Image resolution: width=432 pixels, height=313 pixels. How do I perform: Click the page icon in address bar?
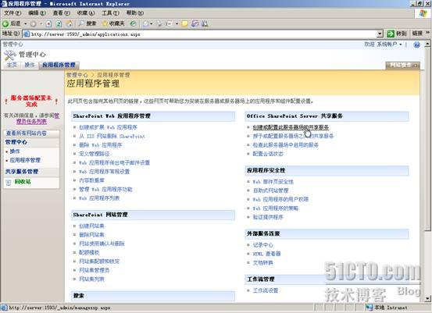27,34
